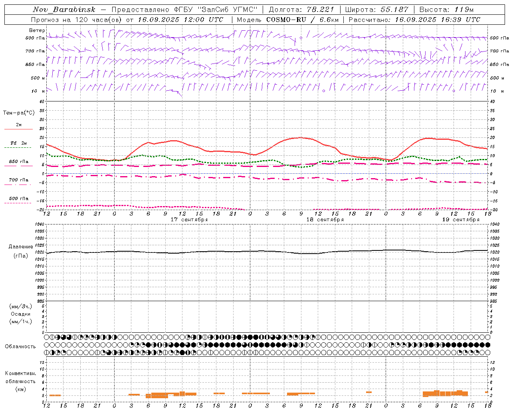Select the '19 сентября' date label
511x409 pixels.
461,220
